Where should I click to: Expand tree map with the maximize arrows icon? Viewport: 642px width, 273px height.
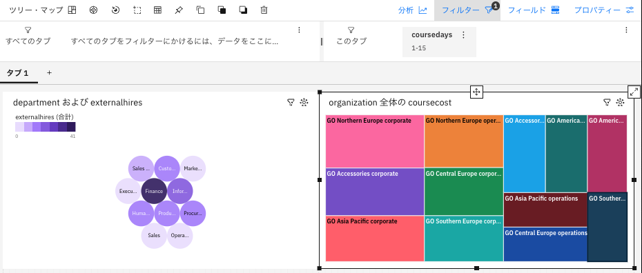pyautogui.click(x=634, y=92)
